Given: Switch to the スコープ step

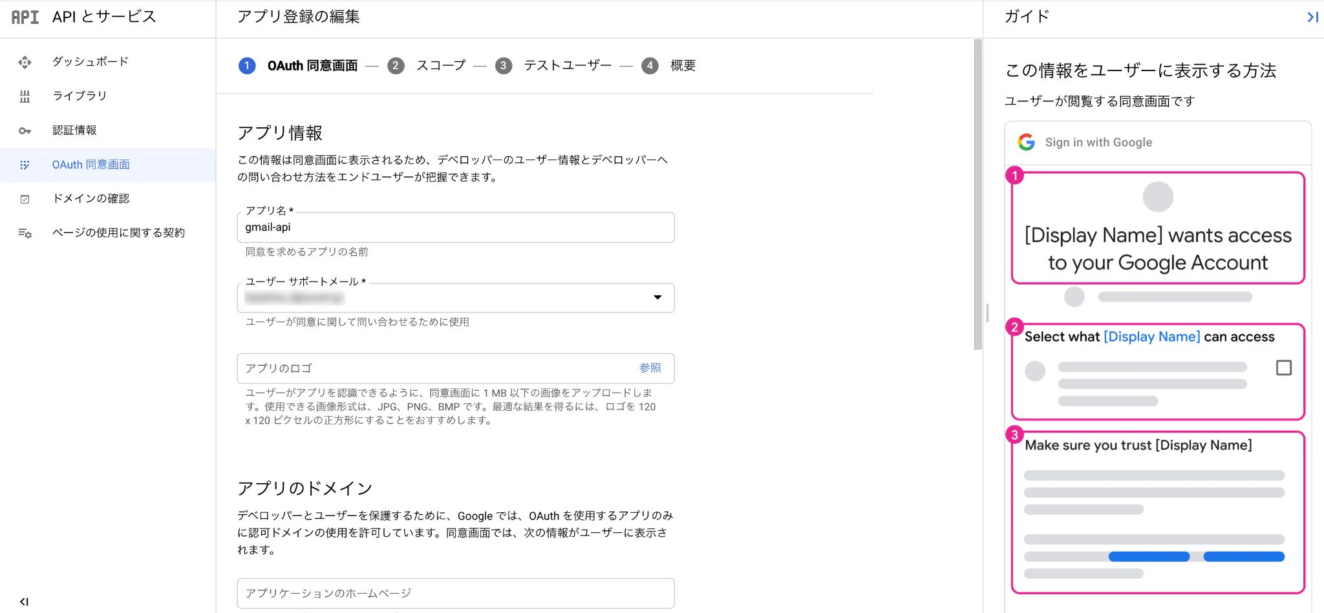Looking at the screenshot, I should 441,66.
